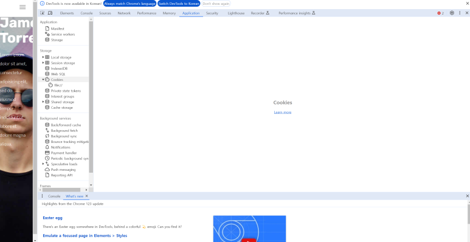Open the Sources tab
470x242 pixels.
105,13
